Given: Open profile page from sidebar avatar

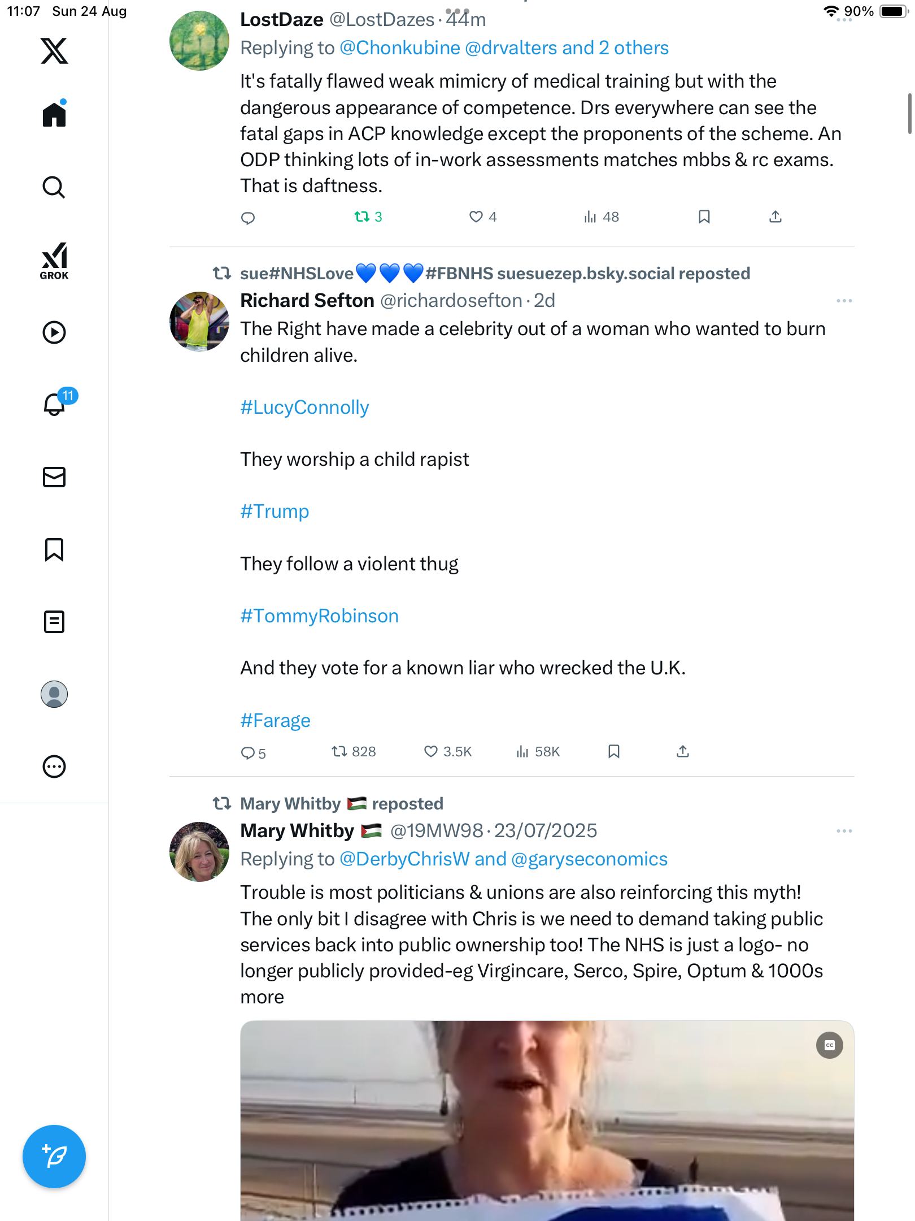Looking at the screenshot, I should point(54,694).
